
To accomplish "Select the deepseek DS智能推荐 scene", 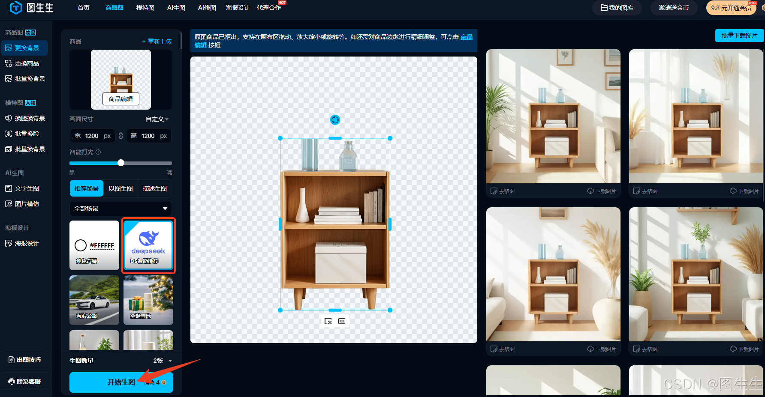I will coord(148,245).
